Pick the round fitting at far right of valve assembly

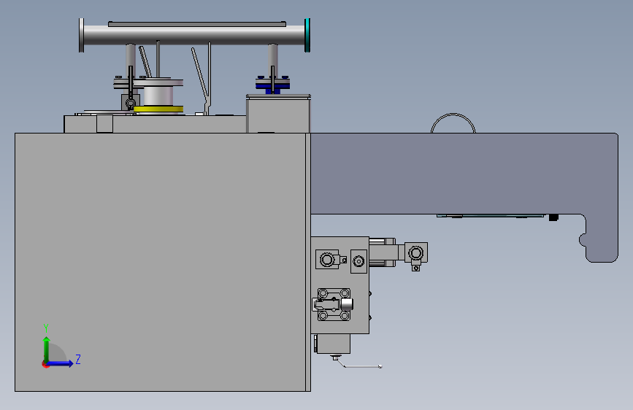pos(416,253)
